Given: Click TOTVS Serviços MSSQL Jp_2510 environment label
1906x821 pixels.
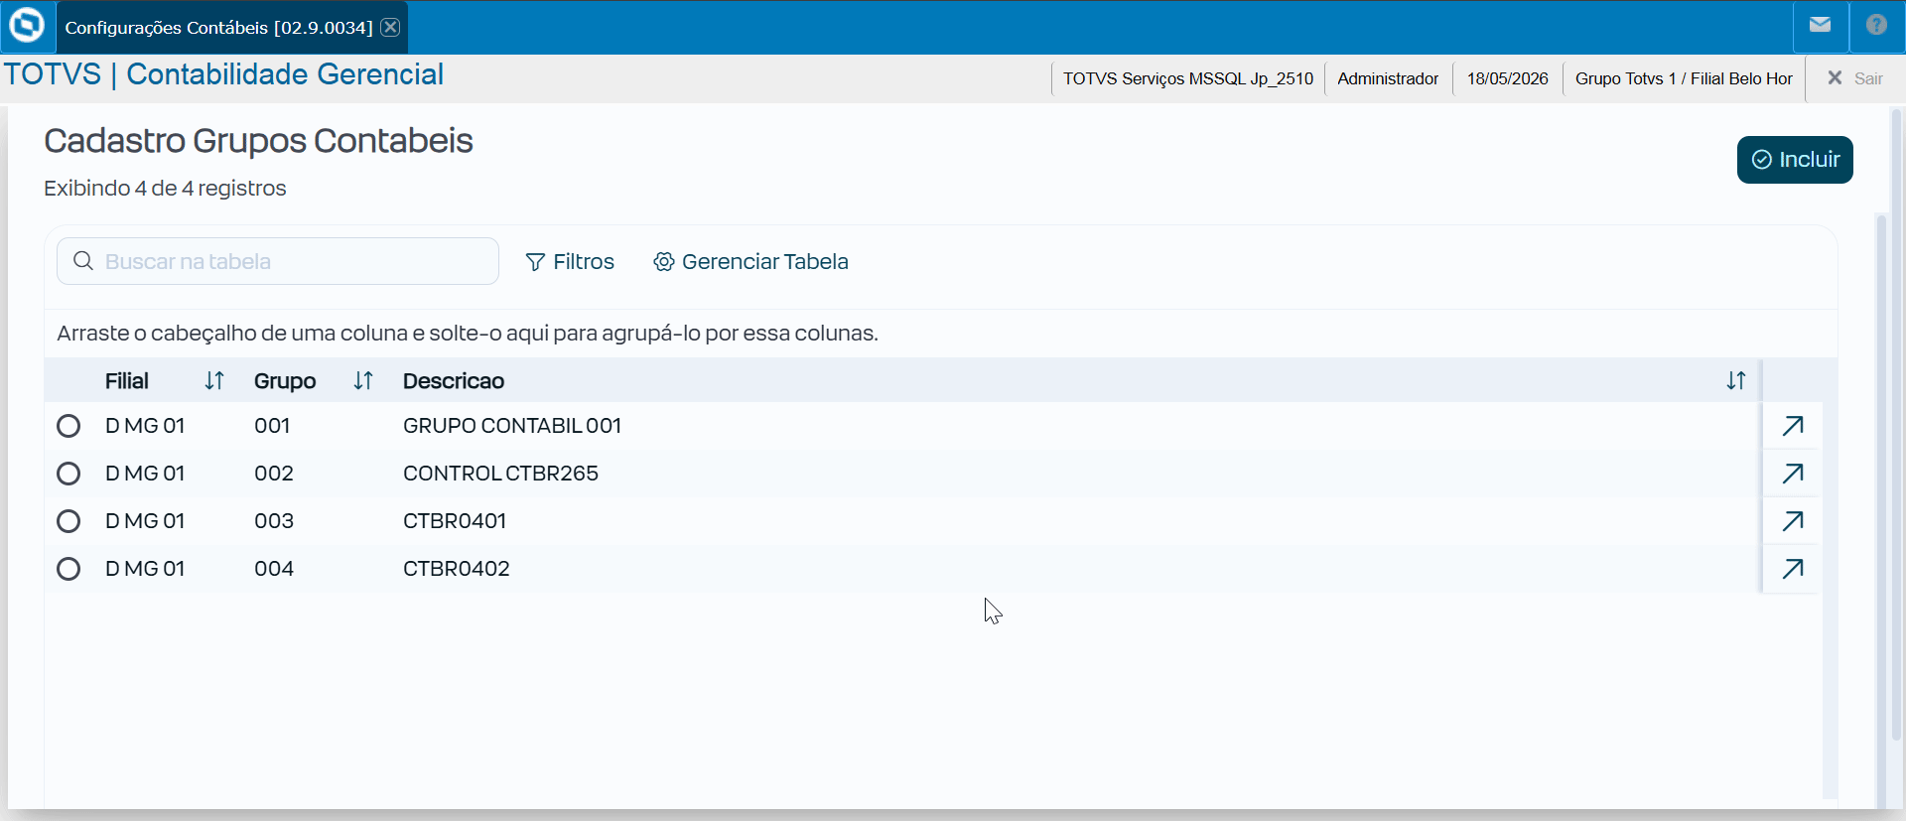Looking at the screenshot, I should click(x=1188, y=78).
